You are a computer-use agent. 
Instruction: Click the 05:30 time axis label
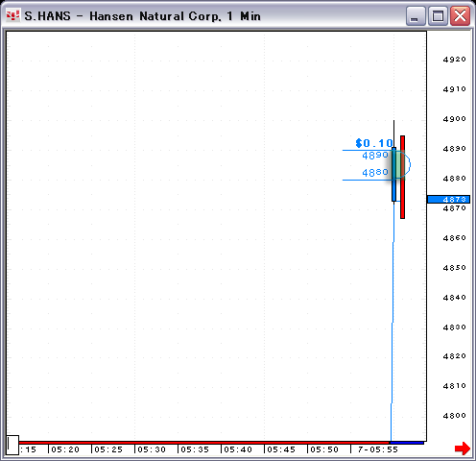152,449
